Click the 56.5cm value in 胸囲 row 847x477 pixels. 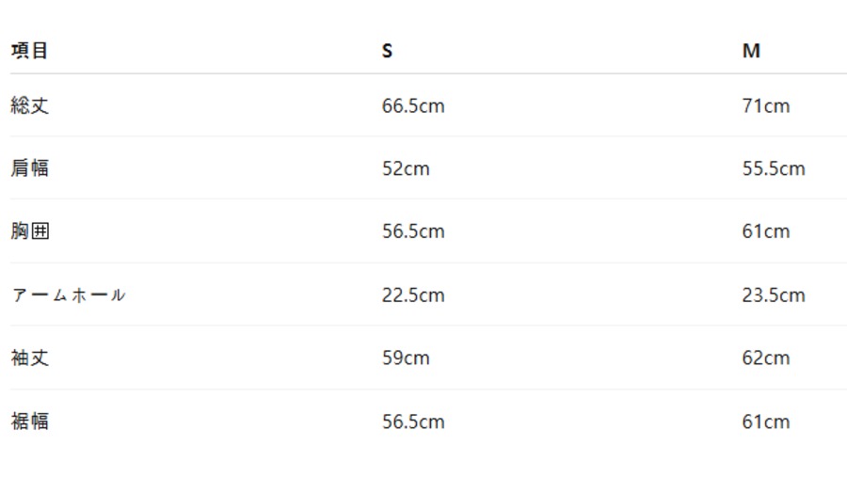[413, 231]
